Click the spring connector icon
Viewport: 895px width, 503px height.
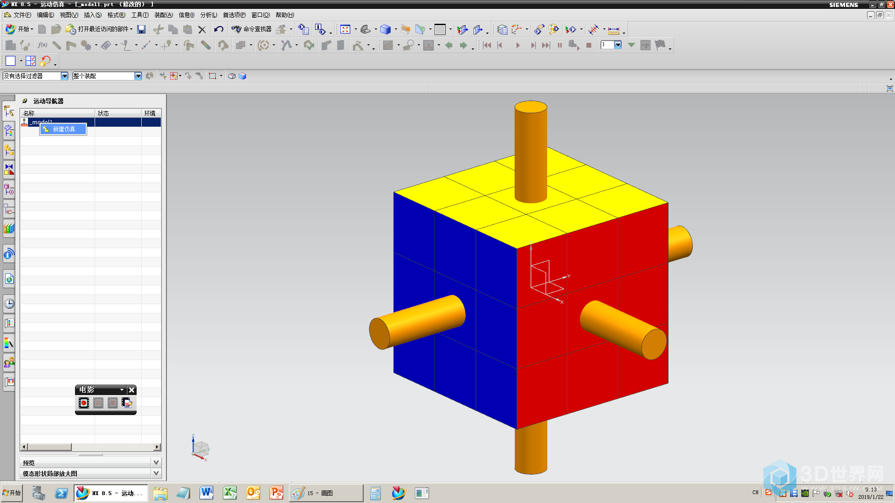pyautogui.click(x=106, y=45)
